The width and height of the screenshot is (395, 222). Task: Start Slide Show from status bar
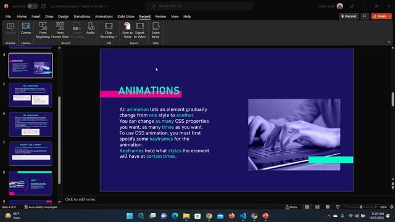pos(338,207)
